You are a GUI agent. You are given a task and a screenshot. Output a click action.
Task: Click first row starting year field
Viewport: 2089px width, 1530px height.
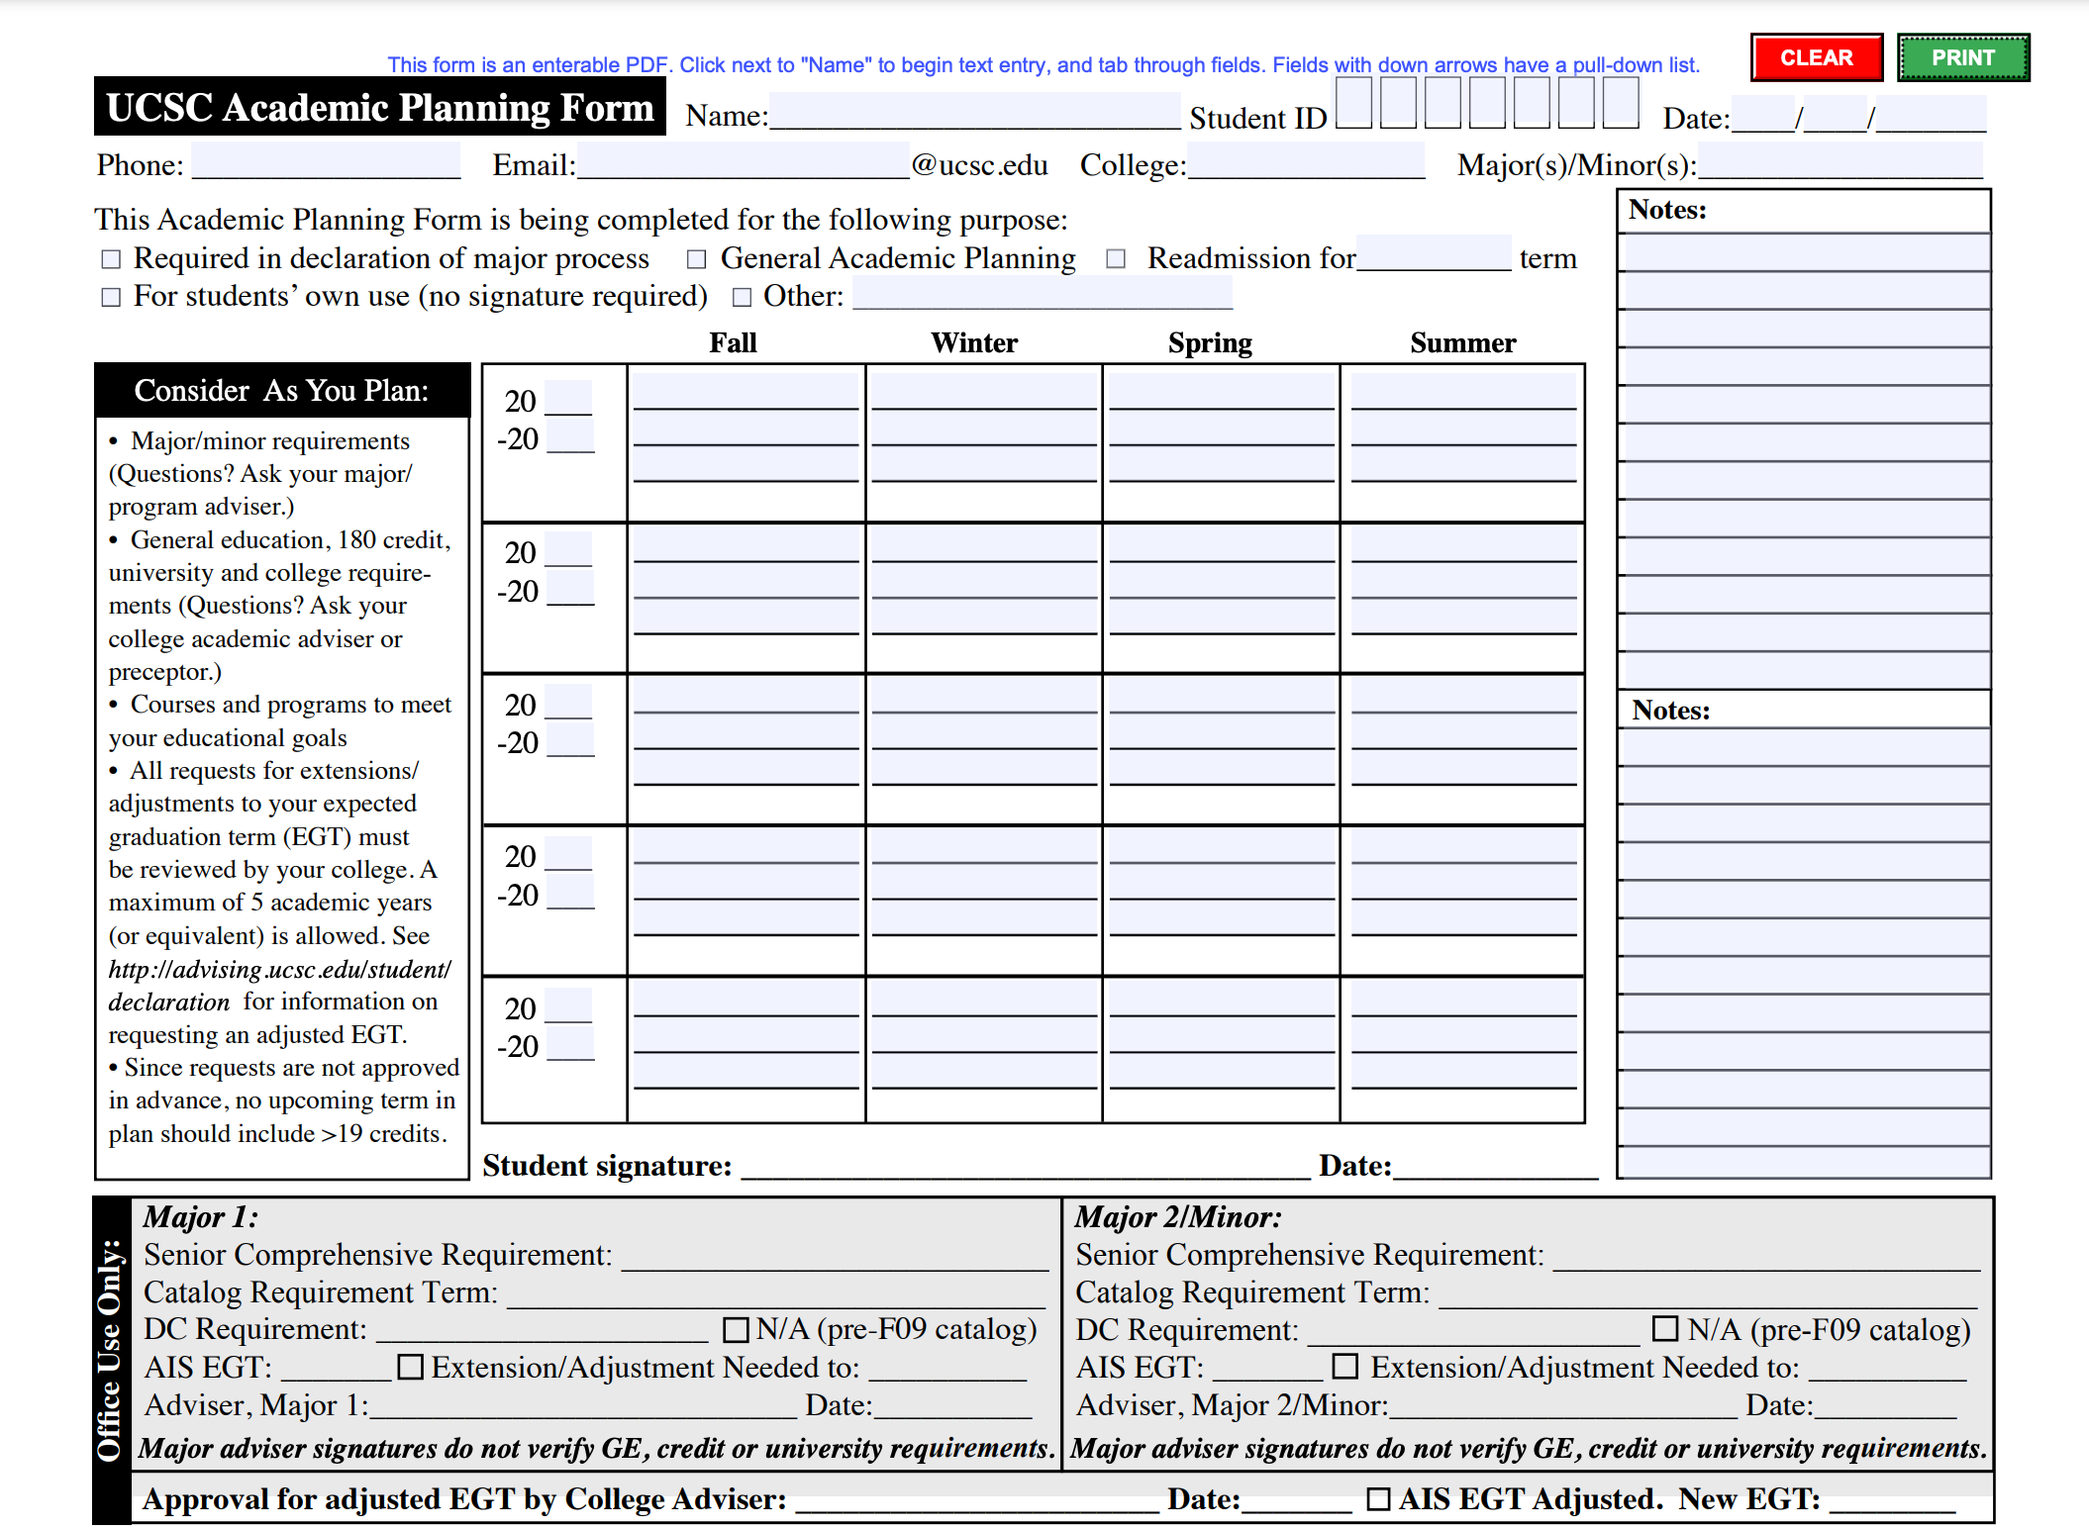coord(568,397)
